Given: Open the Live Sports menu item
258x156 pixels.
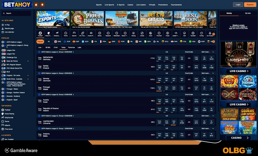Looking at the screenshot, I should click(x=109, y=5).
